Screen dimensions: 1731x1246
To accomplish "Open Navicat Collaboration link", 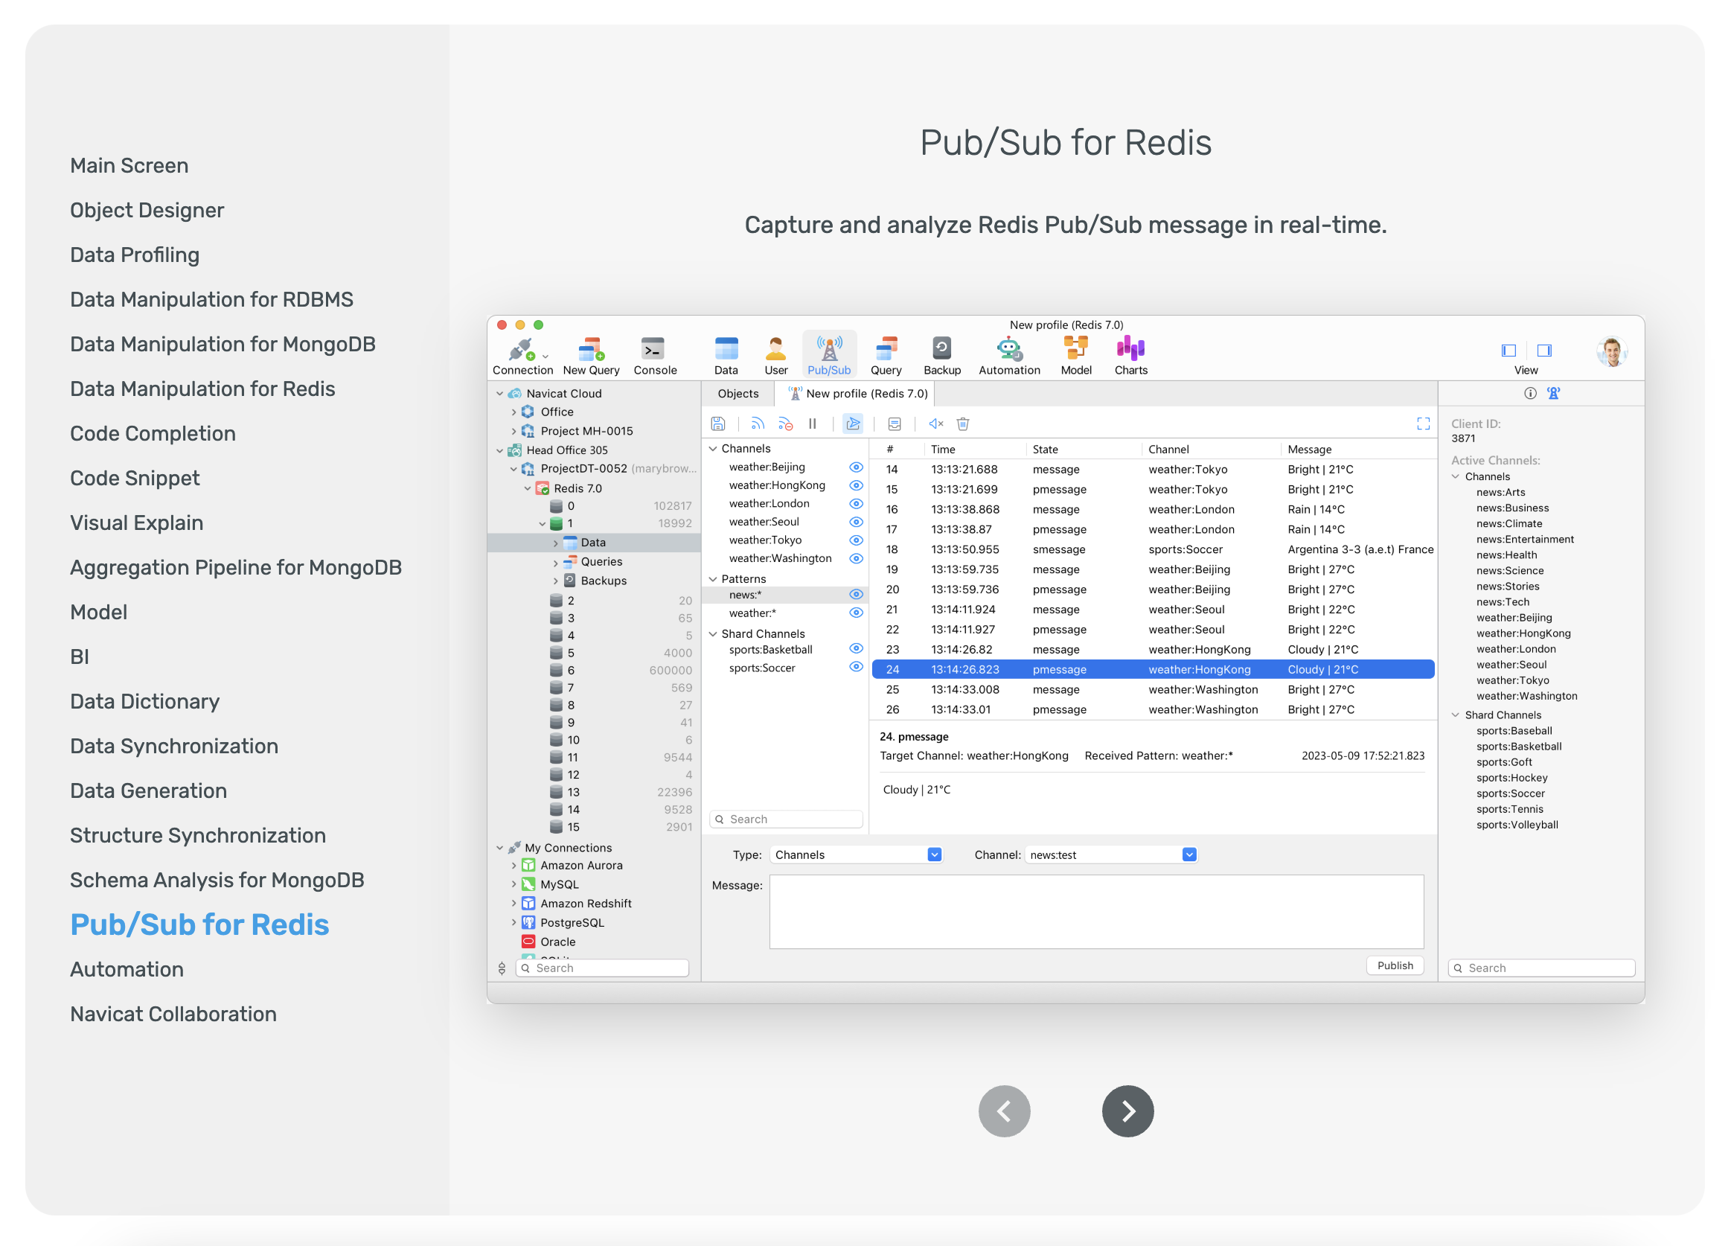I will point(173,1014).
